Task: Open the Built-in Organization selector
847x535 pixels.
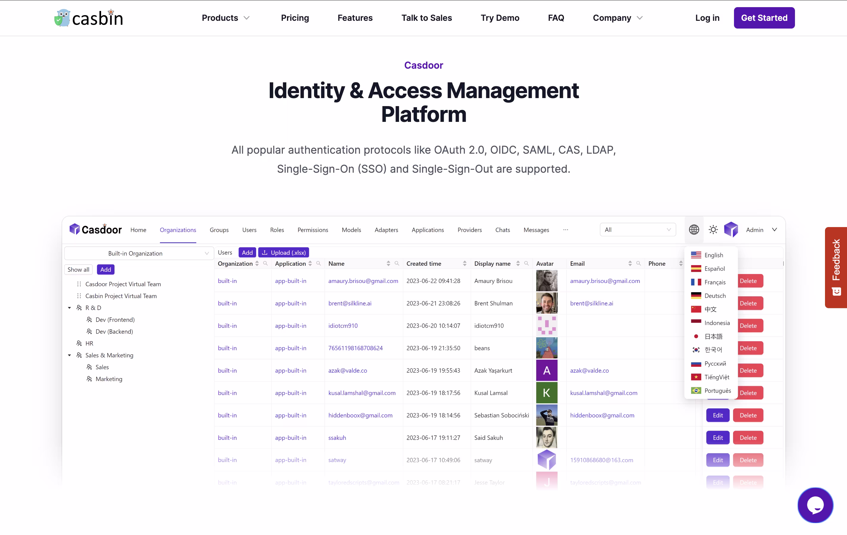Action: 139,253
